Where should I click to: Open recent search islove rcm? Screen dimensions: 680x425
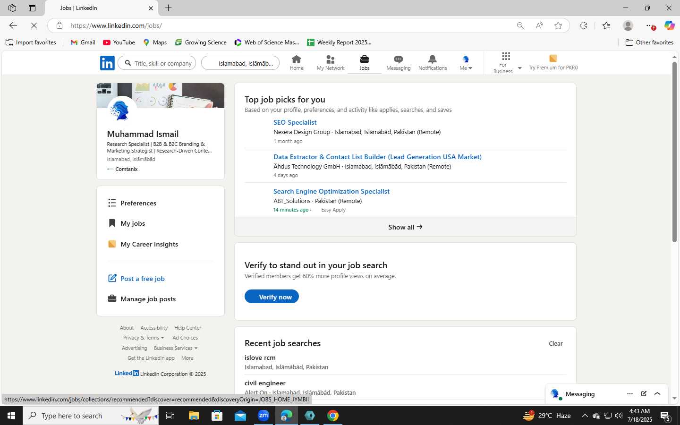[x=260, y=358]
